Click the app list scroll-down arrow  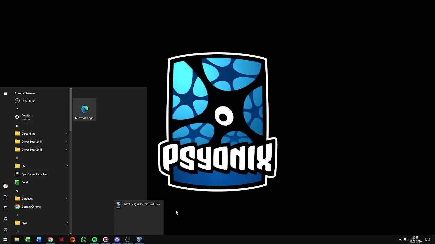[71, 233]
